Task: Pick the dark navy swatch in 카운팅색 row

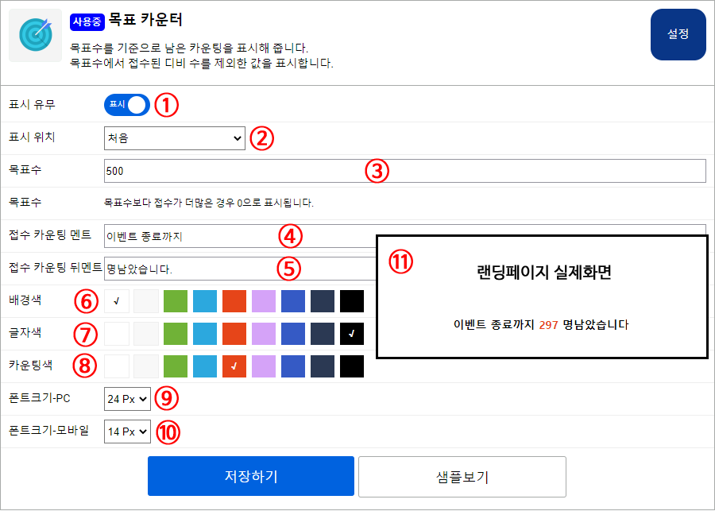Action: click(x=323, y=366)
